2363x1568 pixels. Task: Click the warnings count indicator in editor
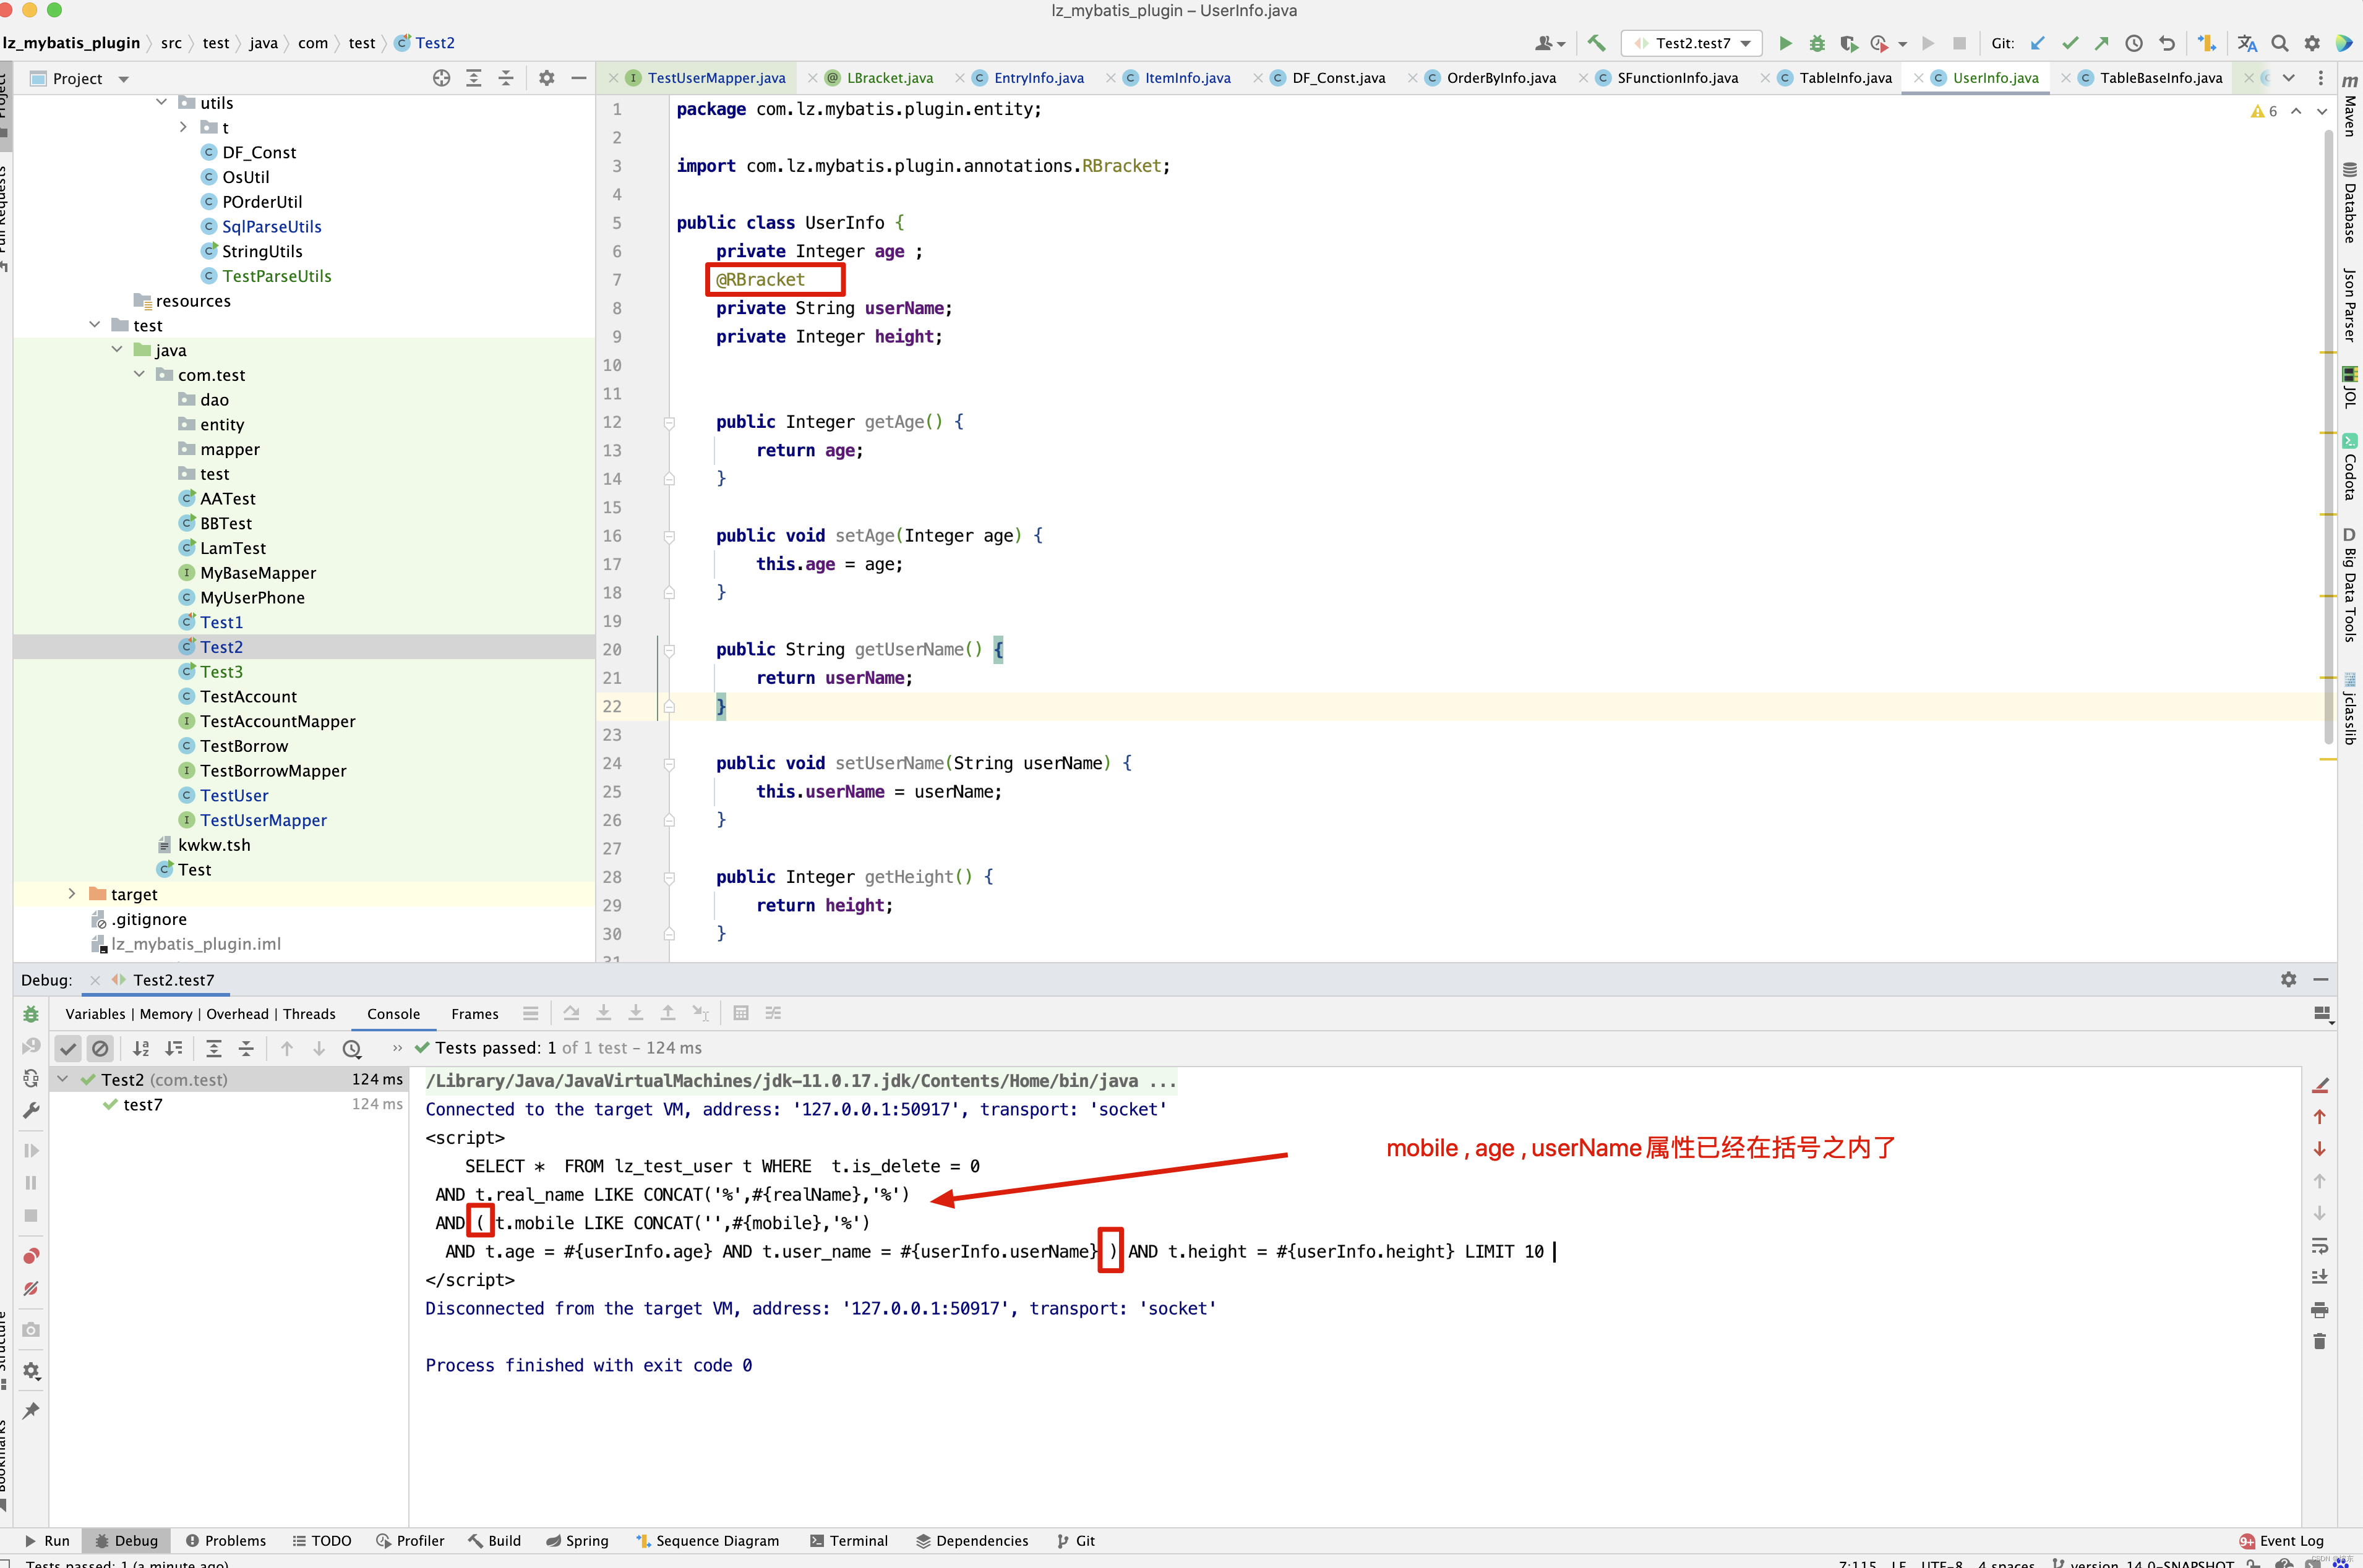coord(2264,111)
